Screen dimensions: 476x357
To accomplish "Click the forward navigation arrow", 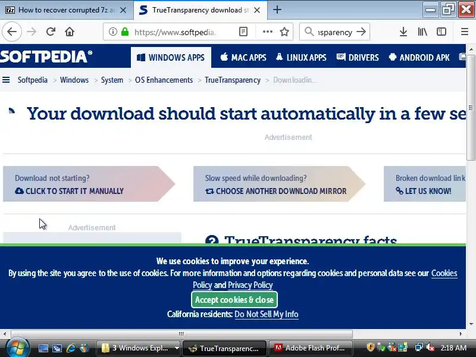I will click(x=32, y=32).
